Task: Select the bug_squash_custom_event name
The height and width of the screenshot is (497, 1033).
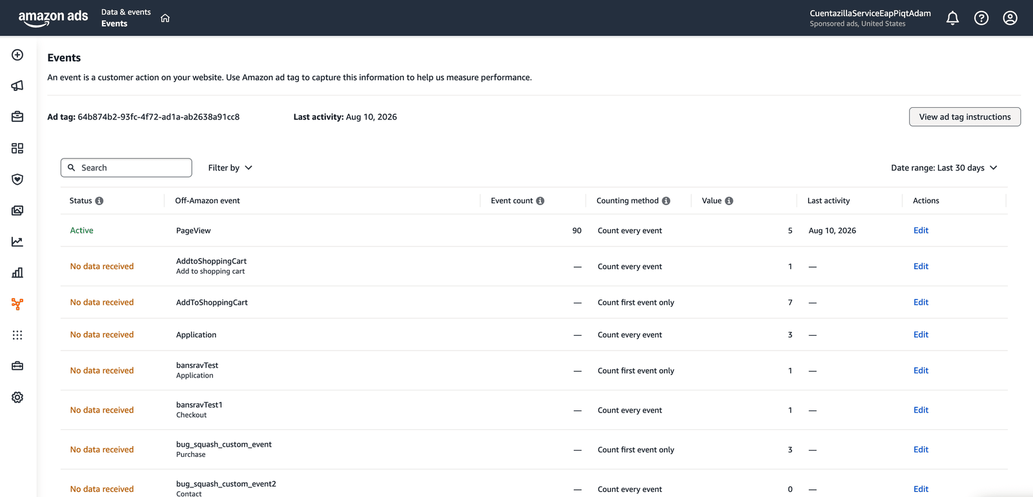Action: 224,445
